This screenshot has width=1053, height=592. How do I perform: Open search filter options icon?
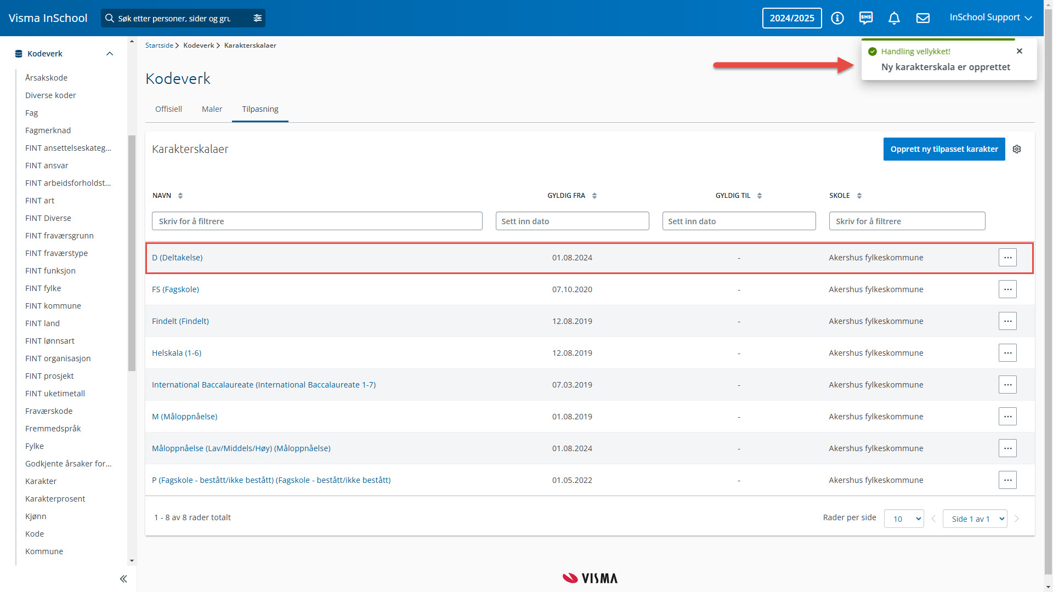pos(258,18)
